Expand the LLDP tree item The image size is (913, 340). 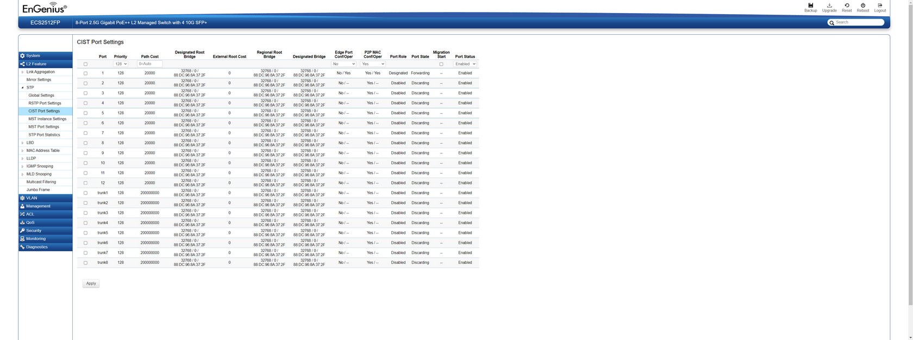click(x=22, y=159)
